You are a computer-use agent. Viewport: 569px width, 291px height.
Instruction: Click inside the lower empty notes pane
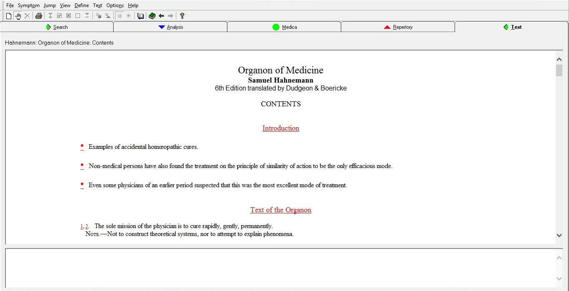(x=280, y=268)
